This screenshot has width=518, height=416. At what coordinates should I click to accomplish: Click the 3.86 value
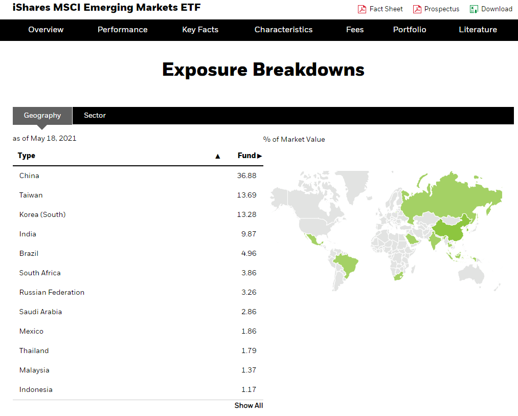[249, 273]
